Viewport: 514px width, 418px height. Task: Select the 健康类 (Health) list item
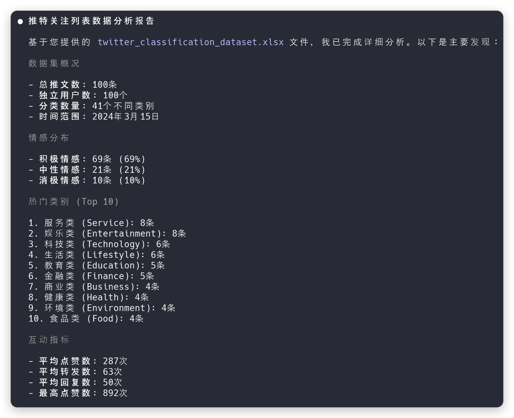pos(88,297)
